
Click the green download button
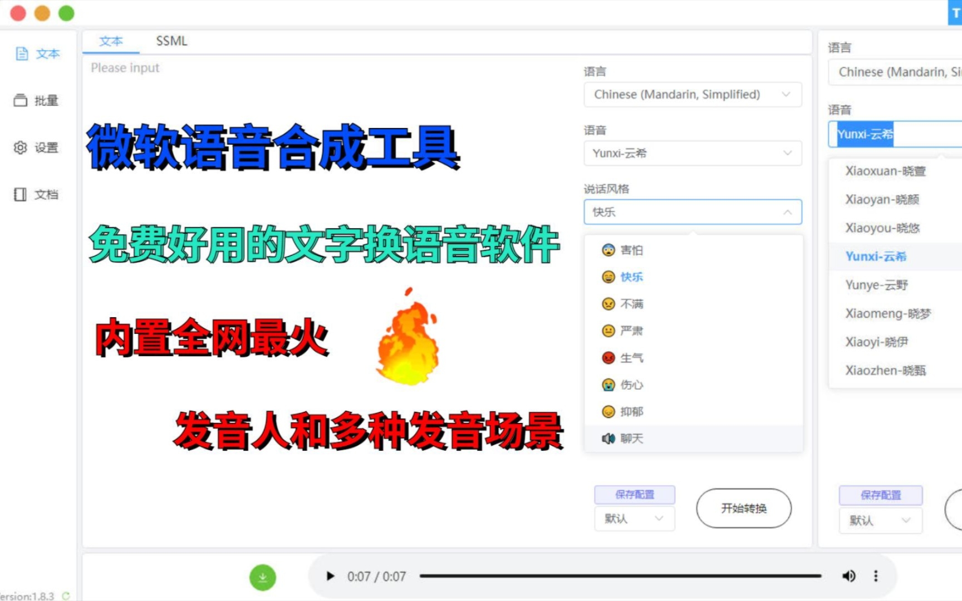pos(263,577)
